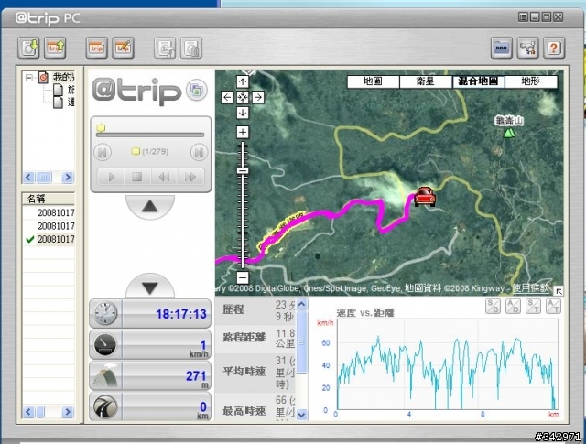Select the S/T speed versus time chart
This screenshot has height=444, width=586.
[533, 307]
